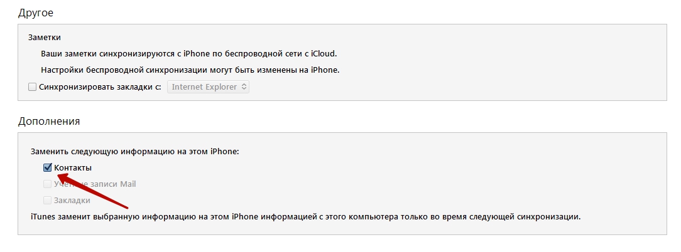
Task: Click the Другое section heading
Action: pos(36,13)
